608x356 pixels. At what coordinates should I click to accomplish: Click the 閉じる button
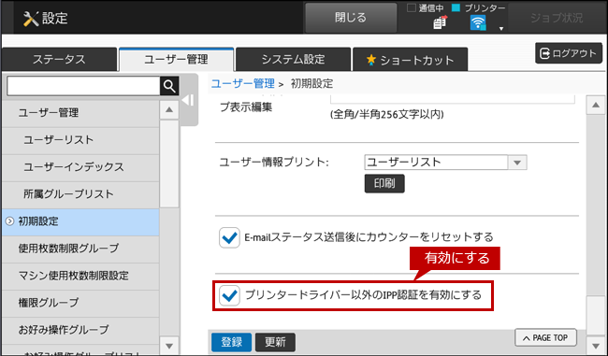point(351,18)
